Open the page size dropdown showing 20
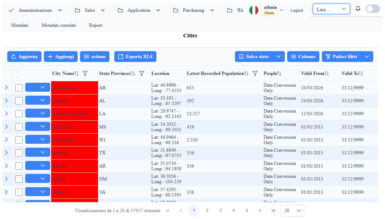Viewport: 385px width, 219px height. coord(293,211)
